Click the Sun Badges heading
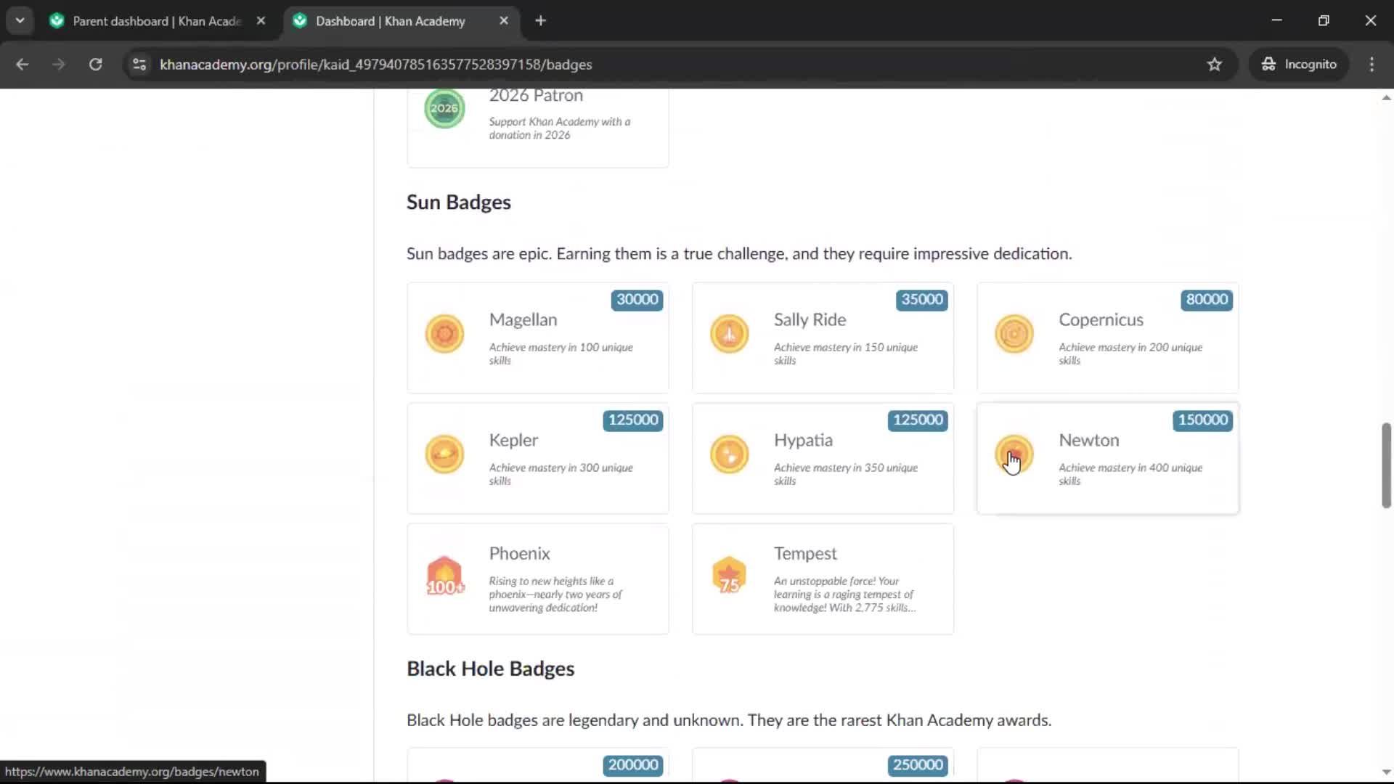This screenshot has height=784, width=1394. point(458,202)
